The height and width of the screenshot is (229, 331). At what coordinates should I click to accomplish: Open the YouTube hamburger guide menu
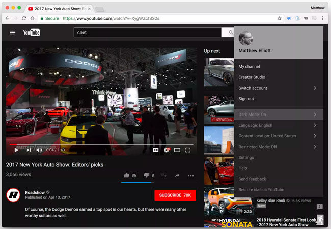click(13, 32)
